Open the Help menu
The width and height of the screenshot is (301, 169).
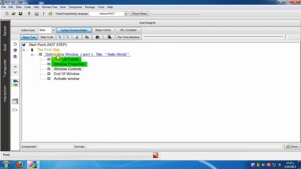tap(110, 7)
